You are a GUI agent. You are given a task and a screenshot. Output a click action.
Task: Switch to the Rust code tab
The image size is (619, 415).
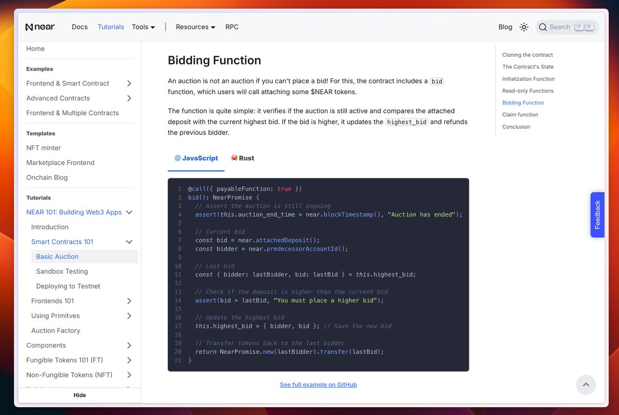tap(242, 158)
